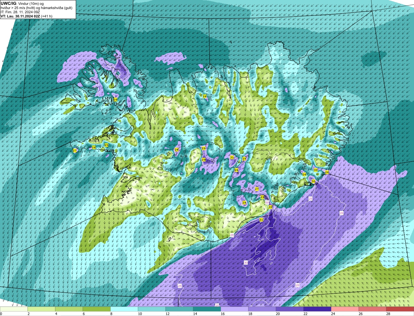
Task: Click the violet 20–22 m/s legend swatch
Action: [x=290, y=309]
